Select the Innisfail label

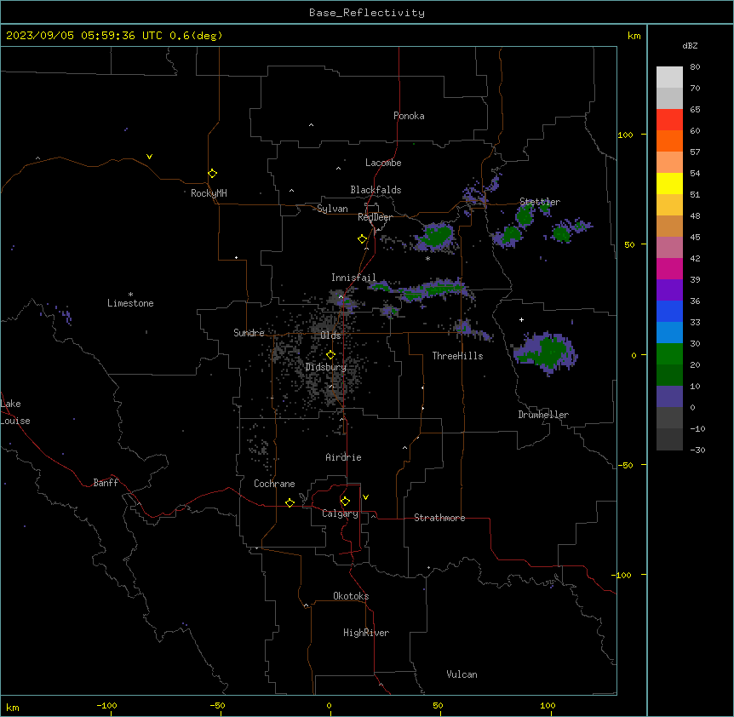(353, 278)
